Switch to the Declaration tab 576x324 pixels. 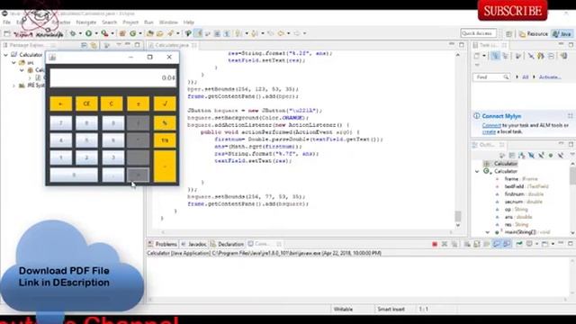[227, 244]
